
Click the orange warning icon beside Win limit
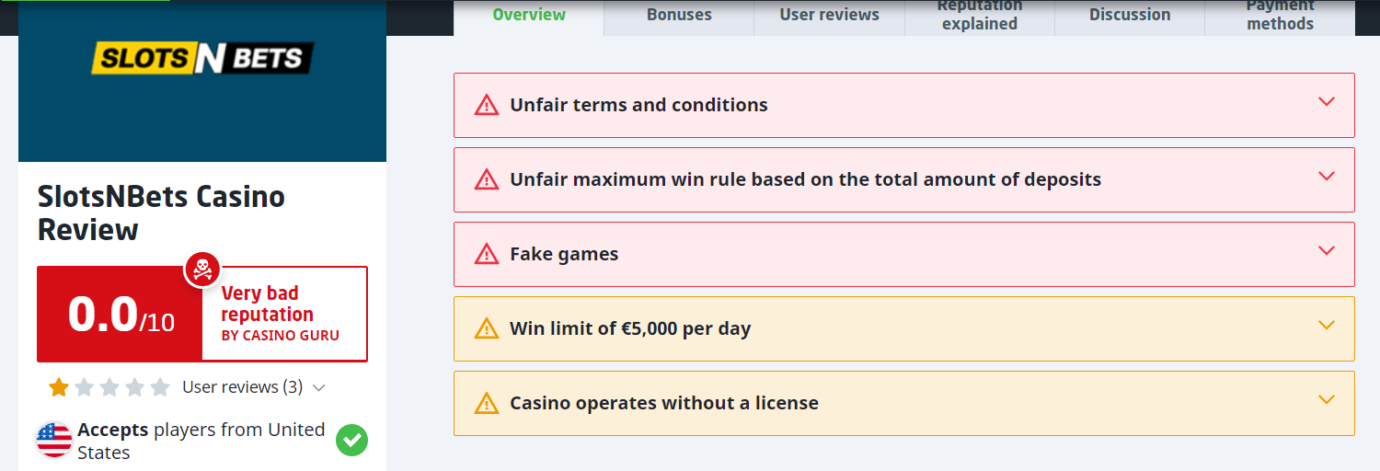pyautogui.click(x=486, y=328)
